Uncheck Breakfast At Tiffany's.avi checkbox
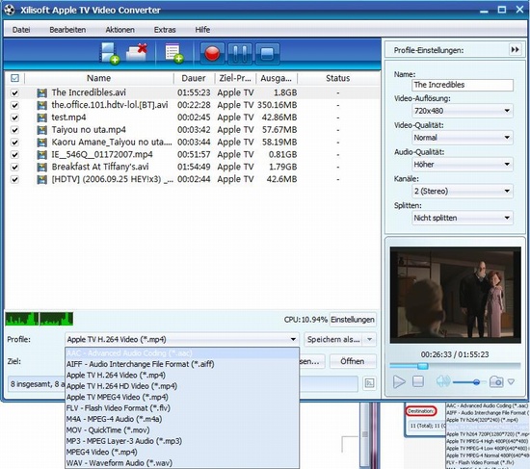Screen dimensions: 530x469 14,167
